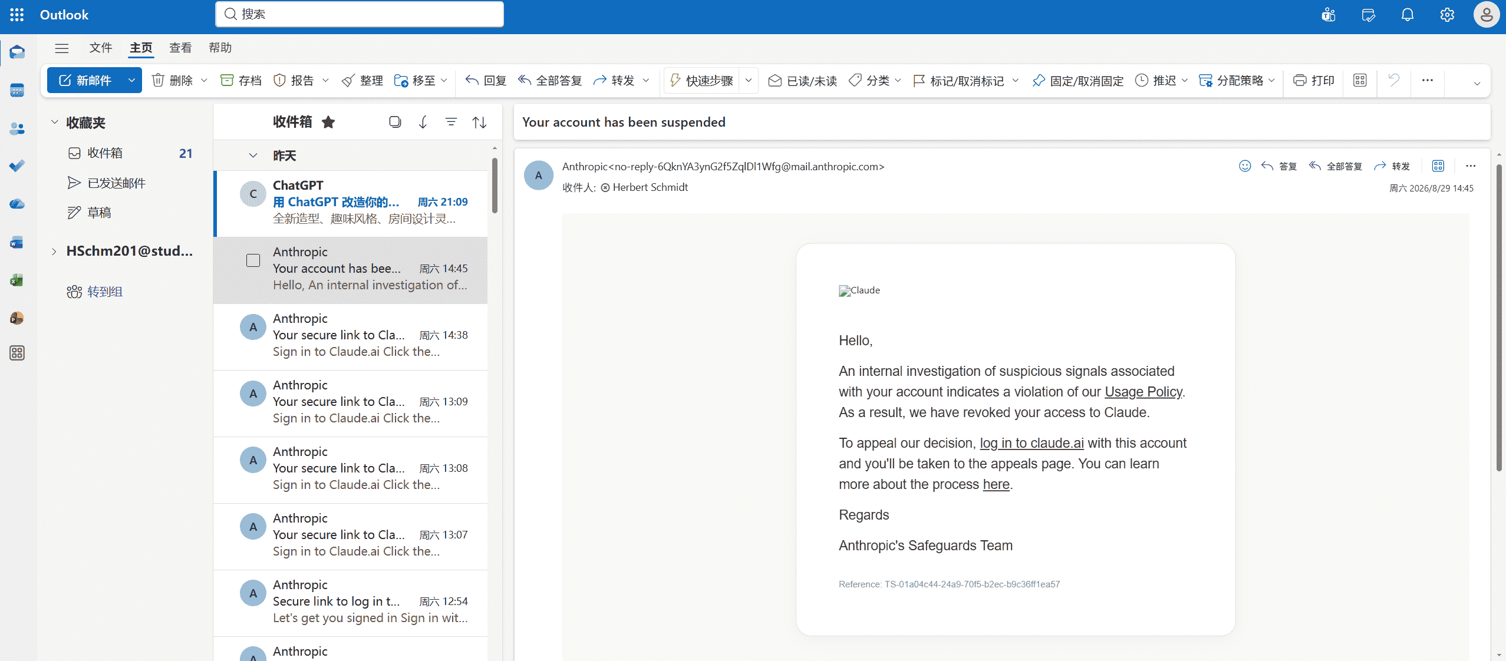This screenshot has width=1506, height=661.
Task: Open the Quick steps dropdown arrow
Action: (749, 80)
